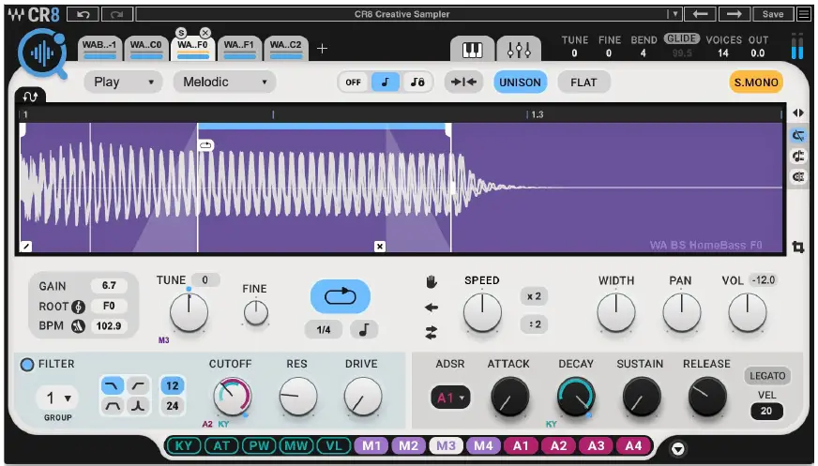Click the converge arrows snap button
This screenshot has width=818, height=466.
click(x=463, y=82)
